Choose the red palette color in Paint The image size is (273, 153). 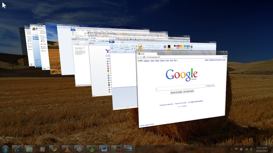pyautogui.click(x=180, y=46)
